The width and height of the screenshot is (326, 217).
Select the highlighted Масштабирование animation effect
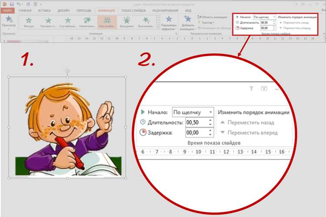pyautogui.click(x=107, y=22)
